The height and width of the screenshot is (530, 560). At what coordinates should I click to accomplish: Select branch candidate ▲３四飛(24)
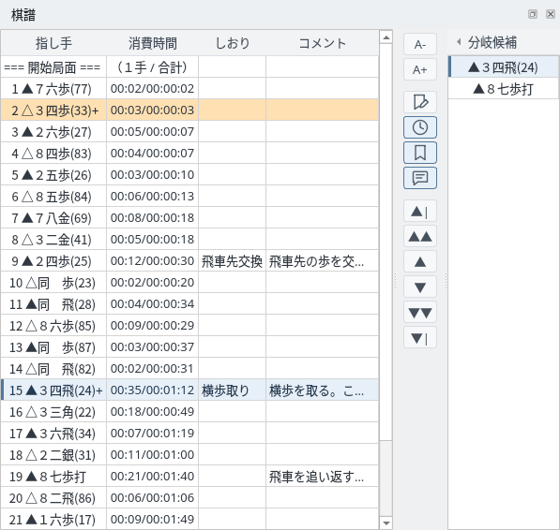coord(503,67)
